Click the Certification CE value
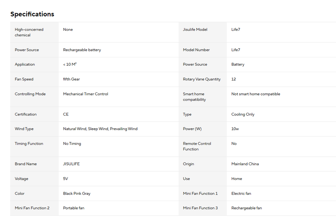This screenshot has height=221, width=336. tap(66, 114)
